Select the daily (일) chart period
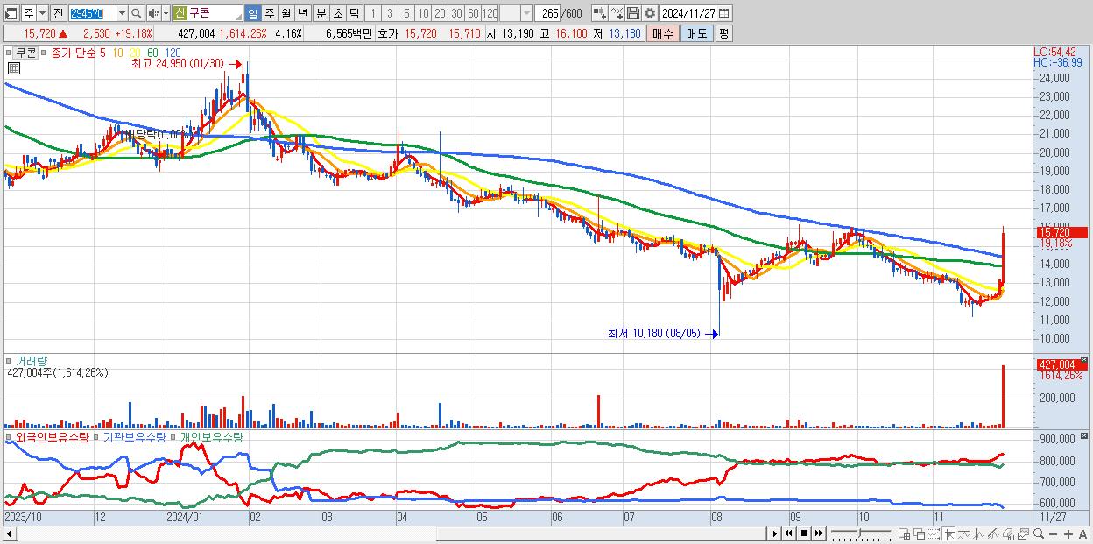 tap(252, 13)
